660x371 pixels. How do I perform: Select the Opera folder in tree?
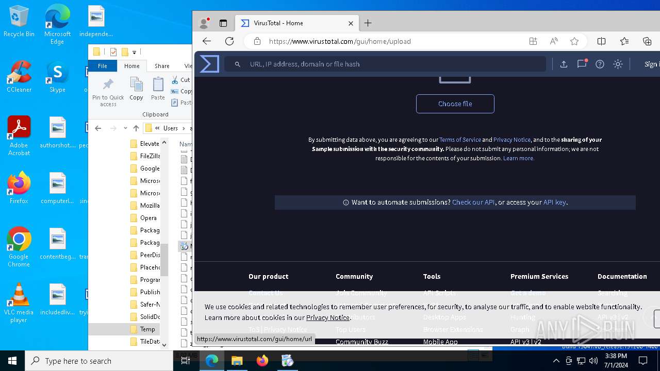pos(143,218)
